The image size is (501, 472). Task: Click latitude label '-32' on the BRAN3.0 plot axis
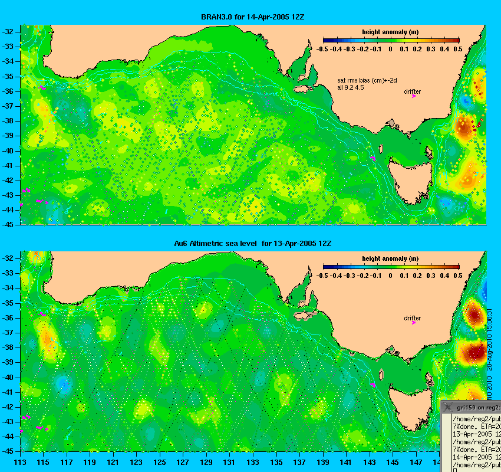pos(8,32)
